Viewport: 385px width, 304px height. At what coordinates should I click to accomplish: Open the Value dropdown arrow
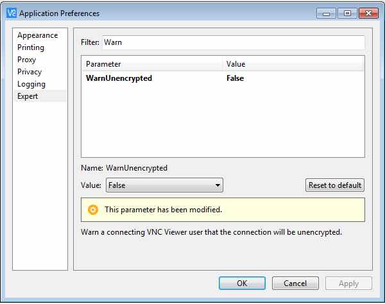coord(218,185)
